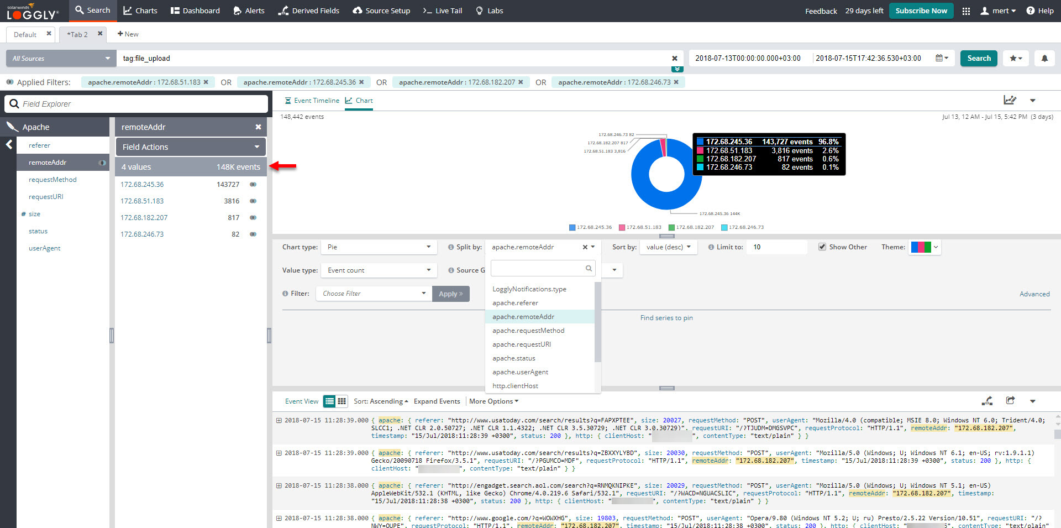The height and width of the screenshot is (528, 1061).
Task: Toggle filter for value 172.68.246.73
Action: (x=253, y=234)
